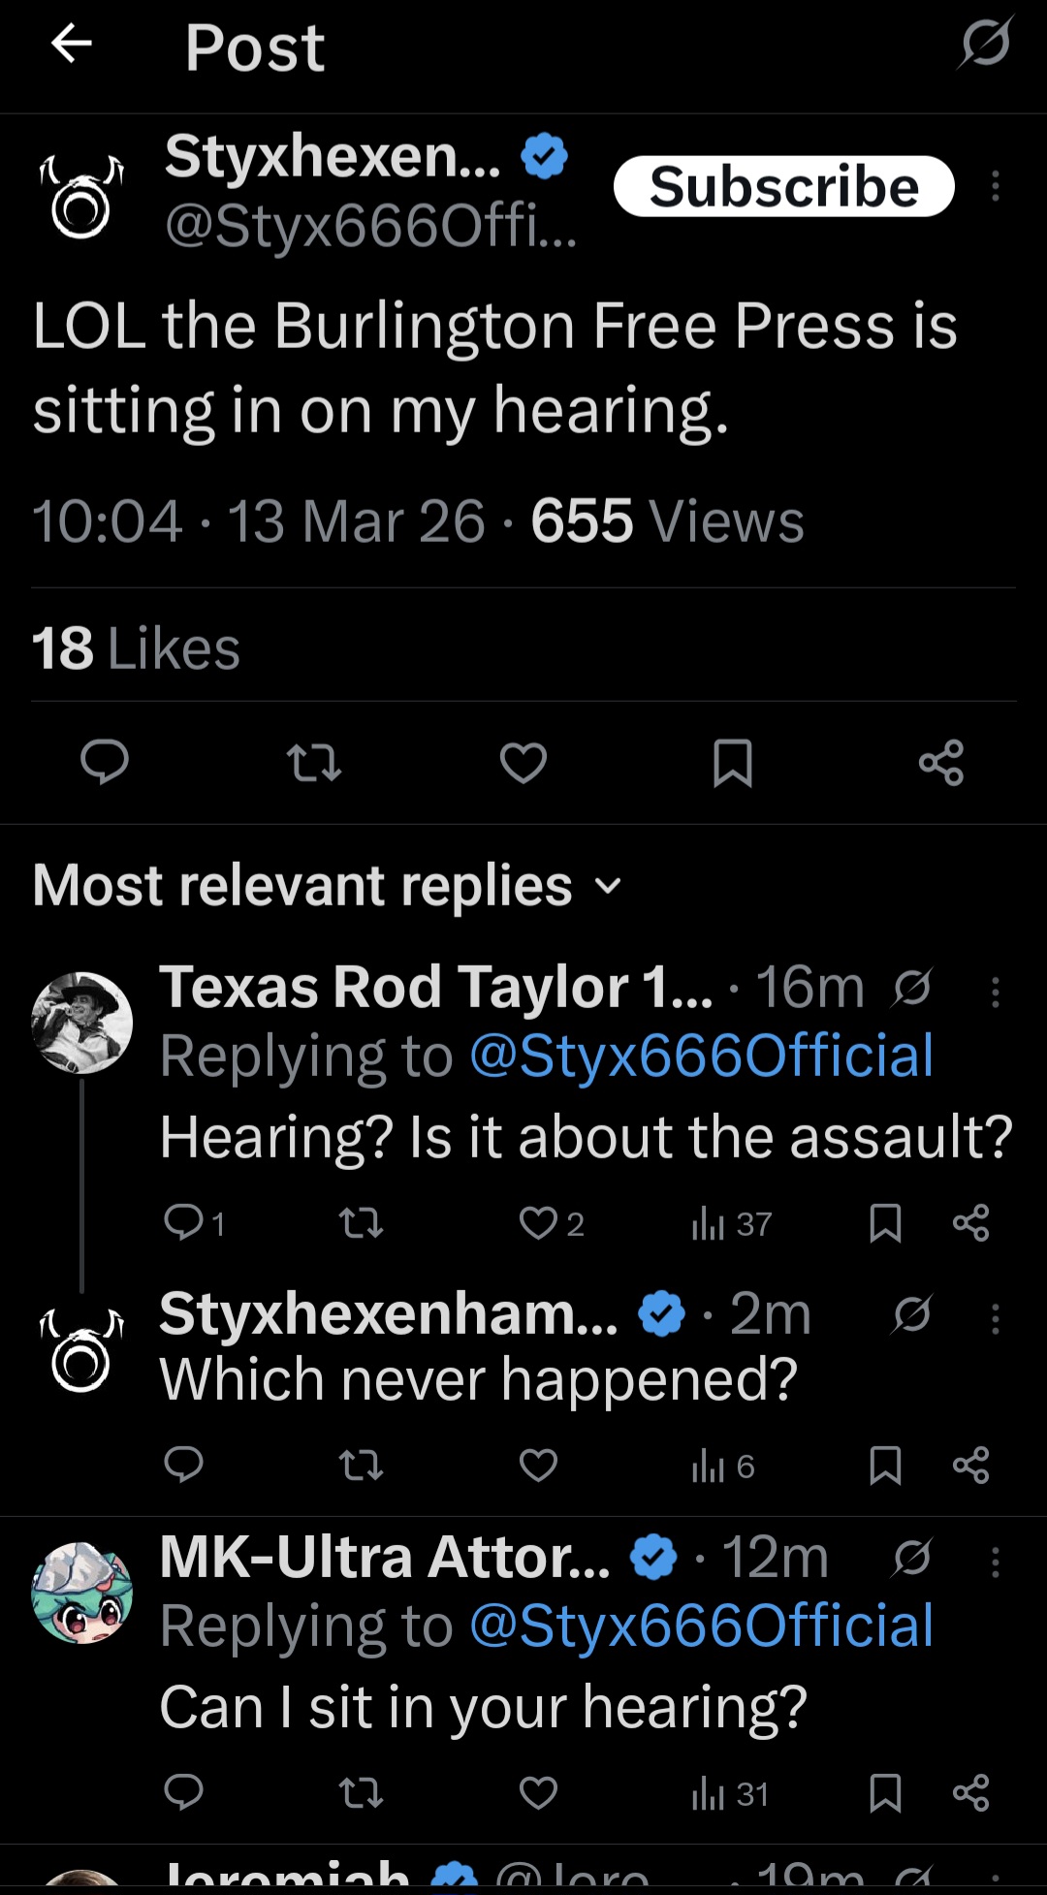Go back using the arrow icon

click(71, 44)
